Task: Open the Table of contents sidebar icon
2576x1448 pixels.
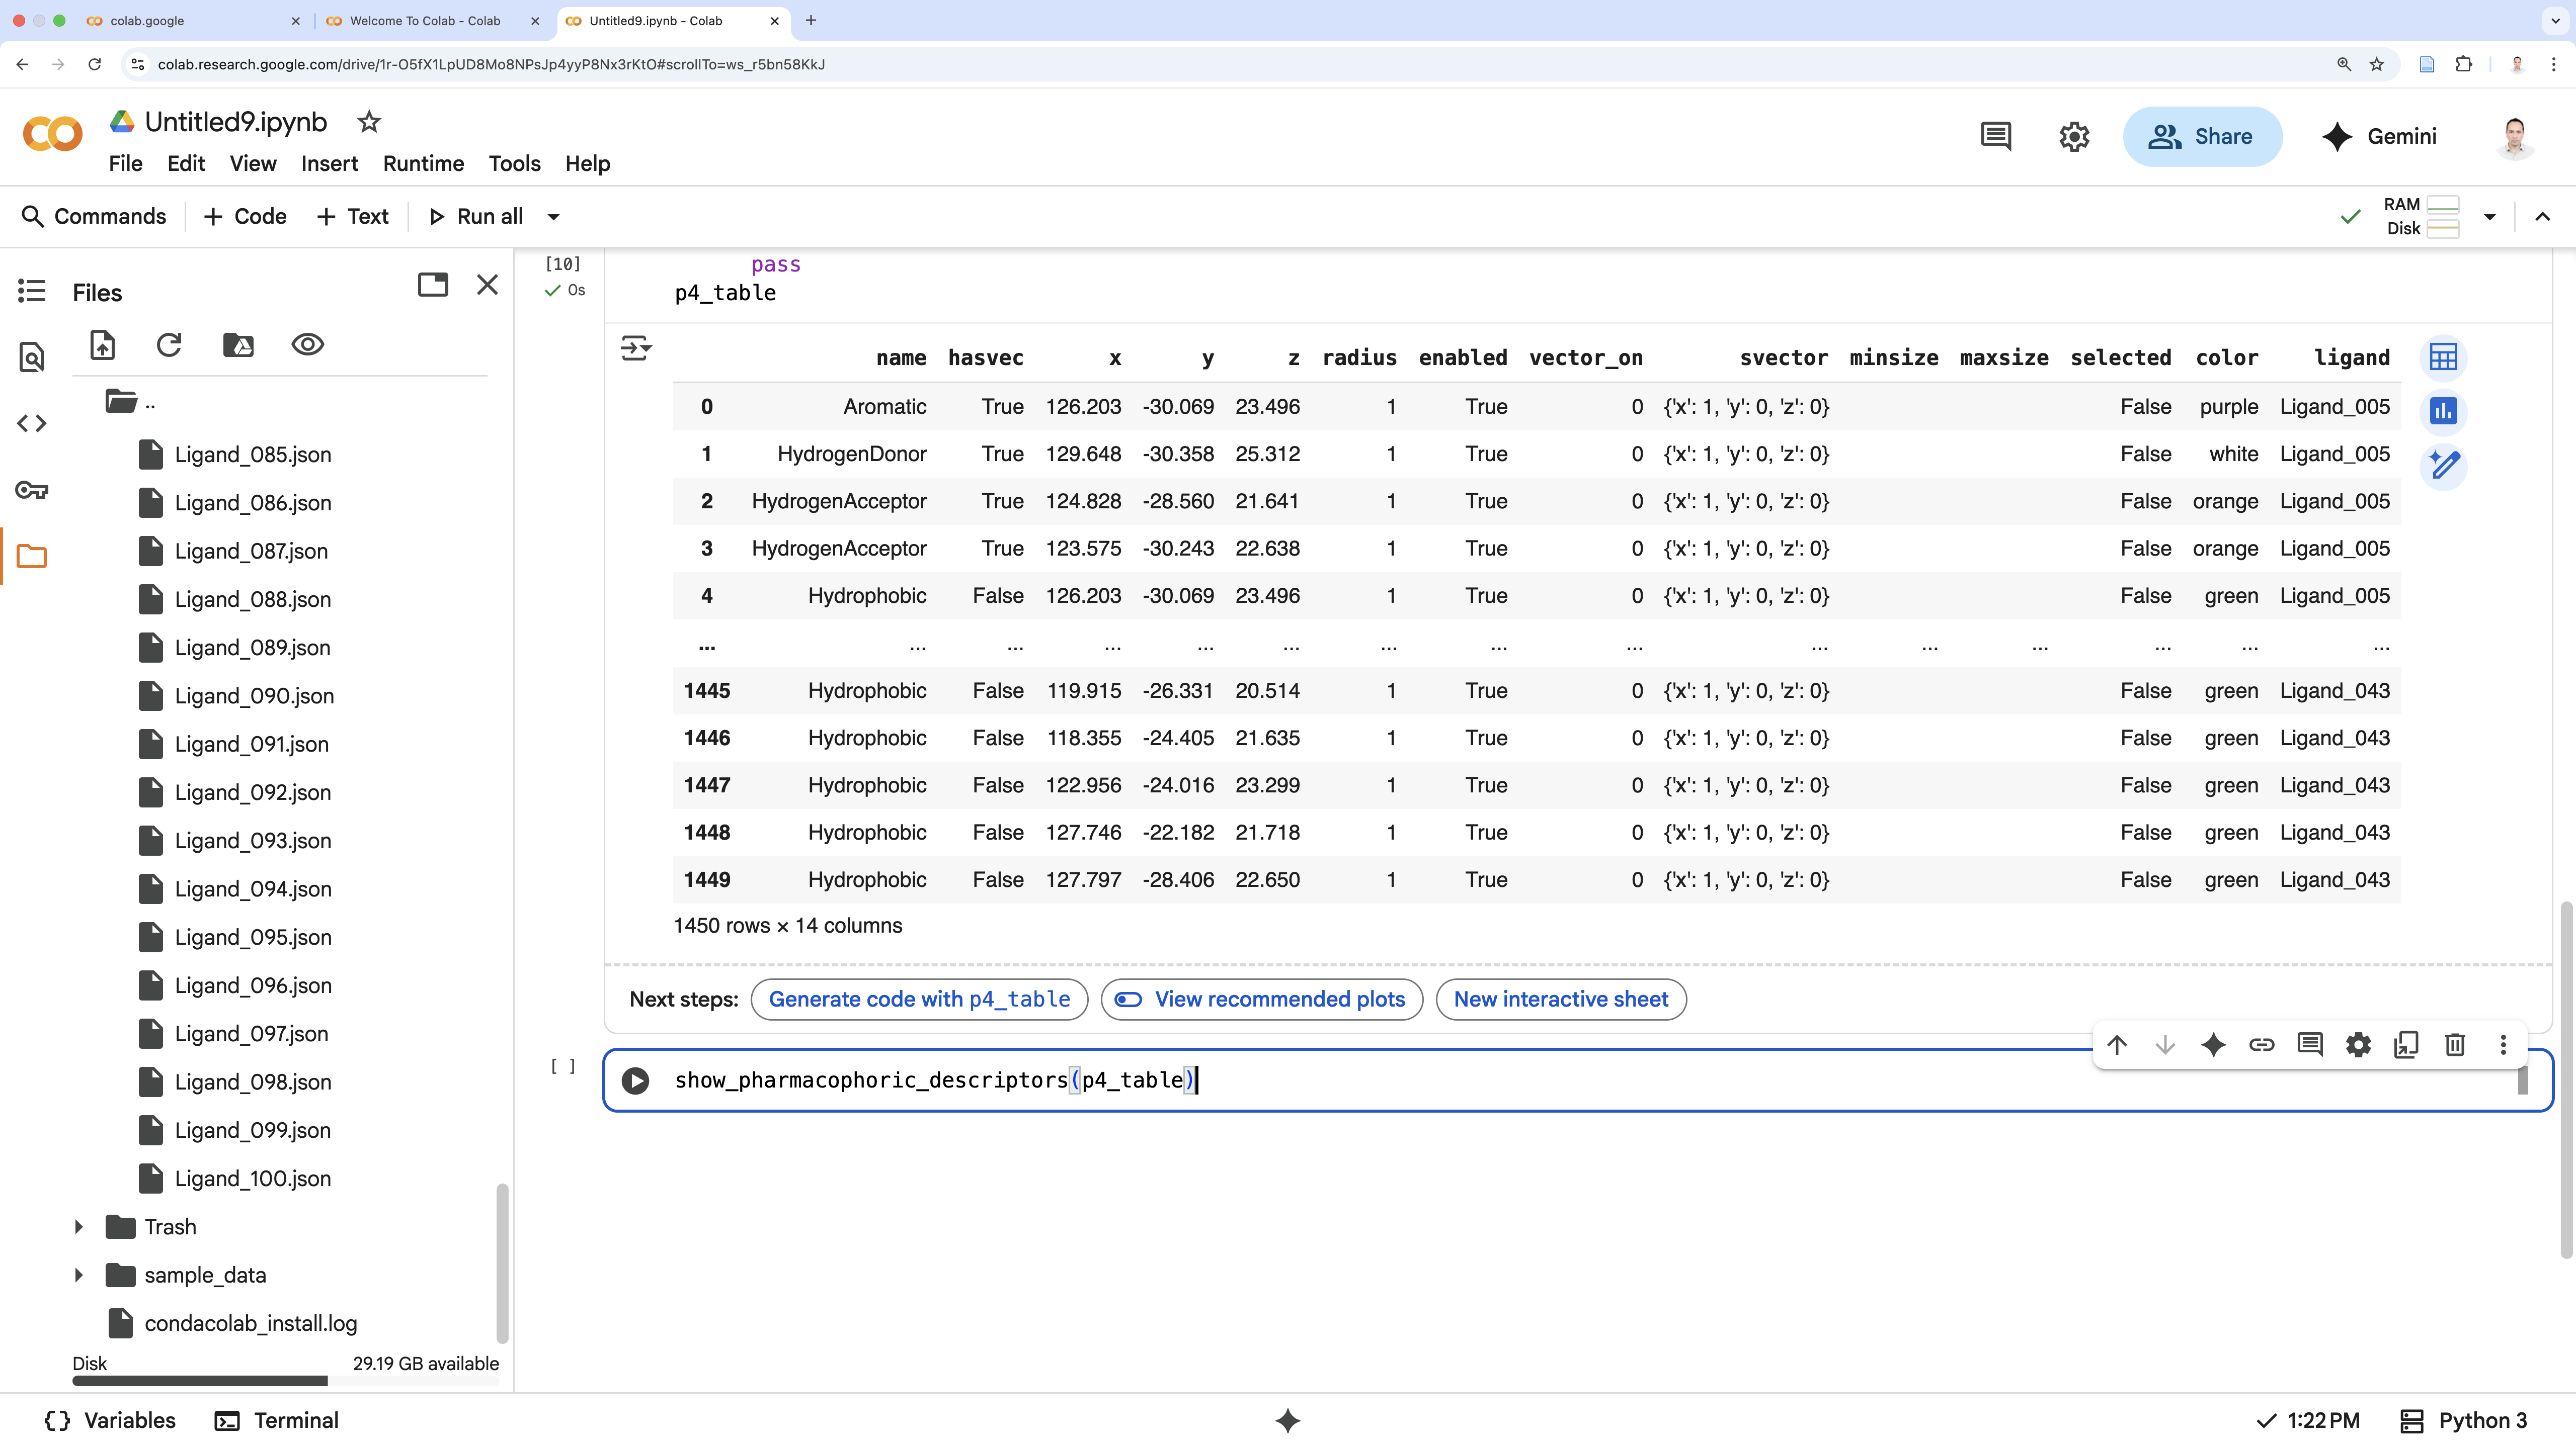Action: 32,291
